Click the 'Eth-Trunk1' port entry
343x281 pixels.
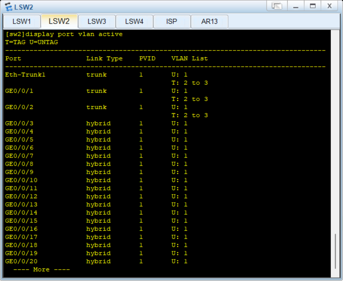click(25, 75)
